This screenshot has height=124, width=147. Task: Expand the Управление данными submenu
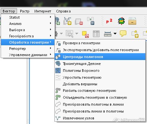pos(28,55)
